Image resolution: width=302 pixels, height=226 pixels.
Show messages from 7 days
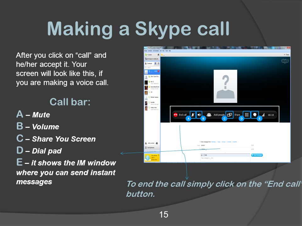(x=219, y=142)
